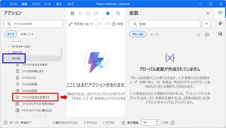Click the 0 アクション status text
The width and height of the screenshot is (226, 128).
[x=90, y=123]
